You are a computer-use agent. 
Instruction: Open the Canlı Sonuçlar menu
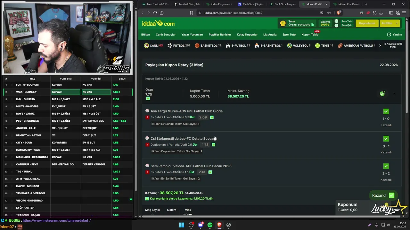[166, 34]
